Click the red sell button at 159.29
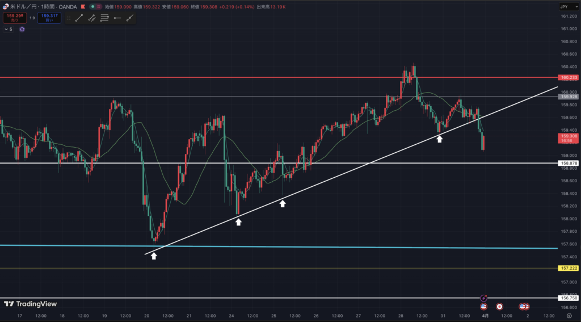 tap(14, 18)
